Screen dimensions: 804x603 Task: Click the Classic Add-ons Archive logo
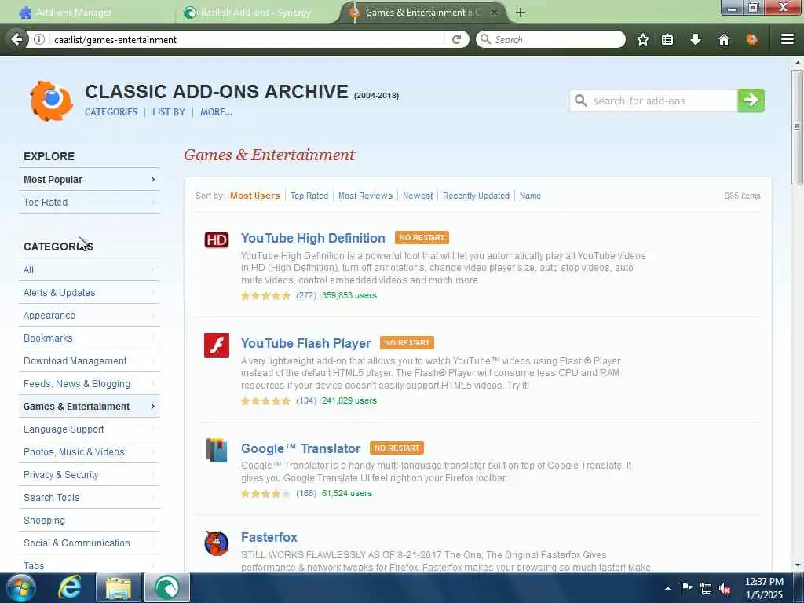[x=51, y=101]
